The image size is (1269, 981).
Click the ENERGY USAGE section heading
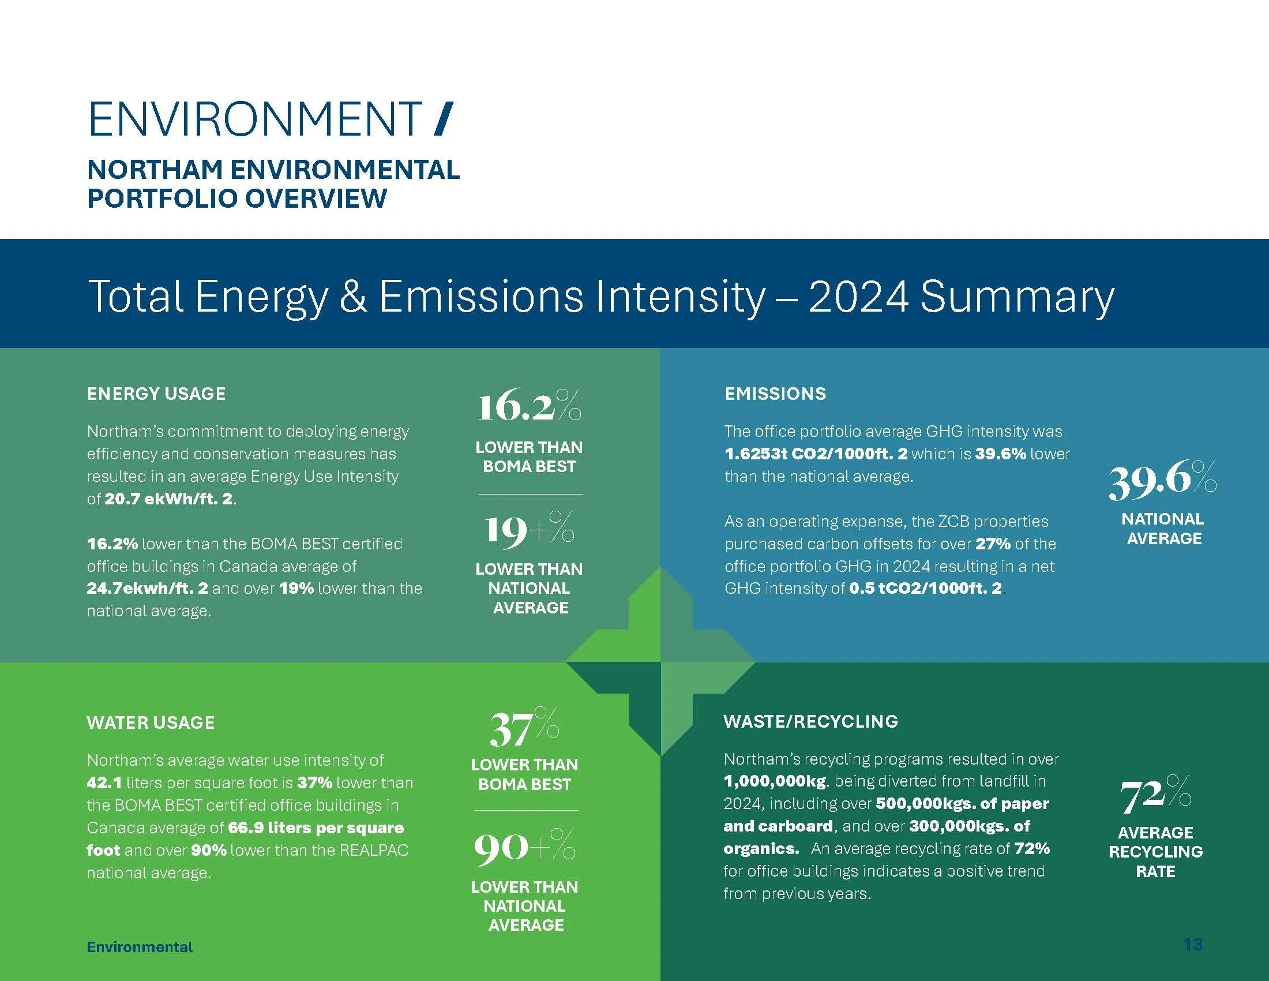(156, 394)
